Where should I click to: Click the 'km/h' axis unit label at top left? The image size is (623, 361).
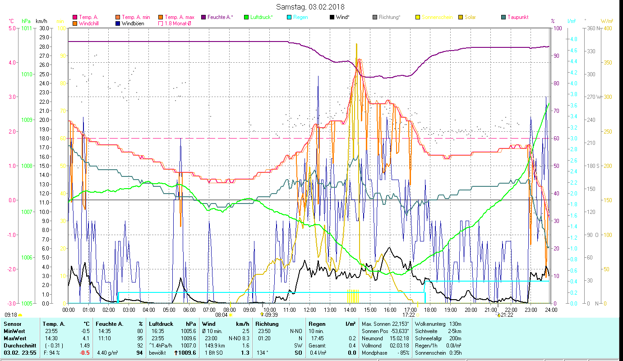41,21
